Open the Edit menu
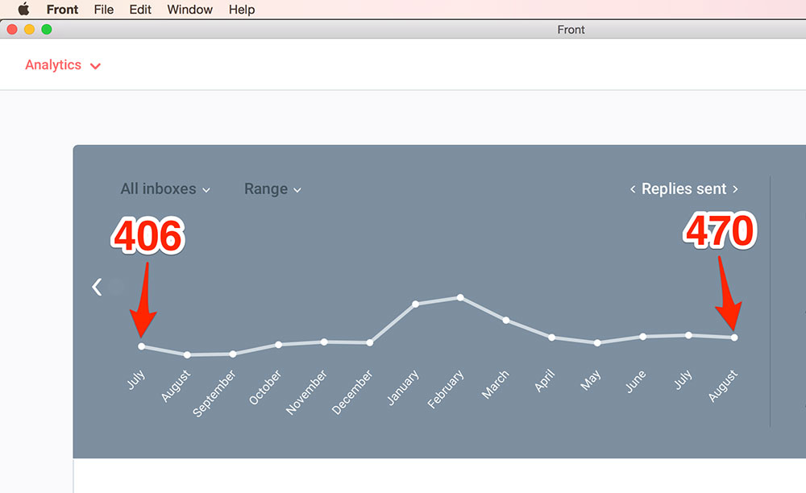The image size is (806, 493). coord(140,9)
